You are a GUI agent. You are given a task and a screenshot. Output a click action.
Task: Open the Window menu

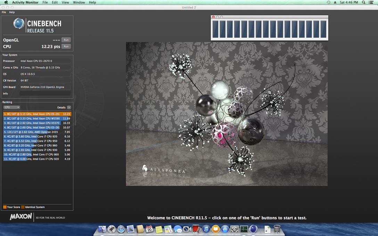tap(79, 2)
